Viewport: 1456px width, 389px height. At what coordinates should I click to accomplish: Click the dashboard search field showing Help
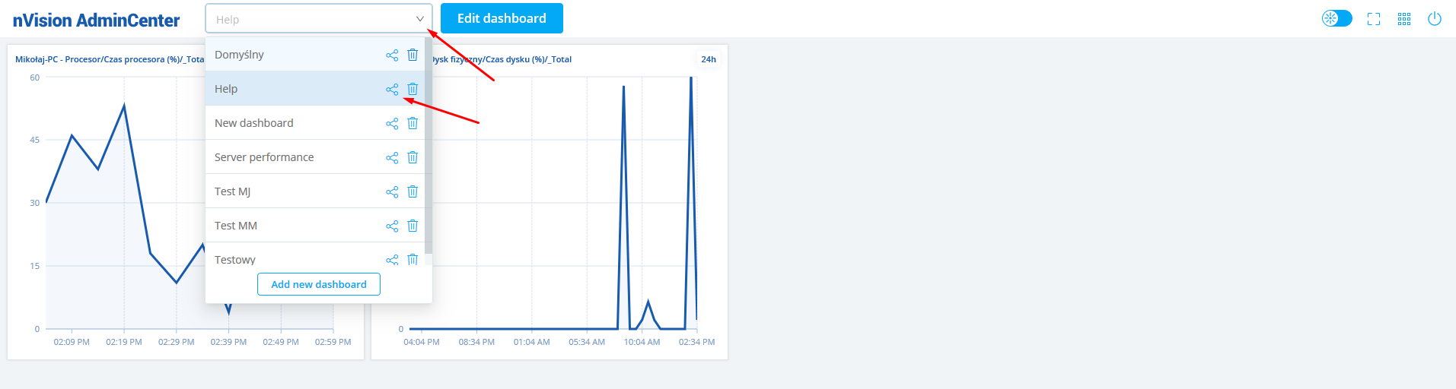(x=308, y=19)
